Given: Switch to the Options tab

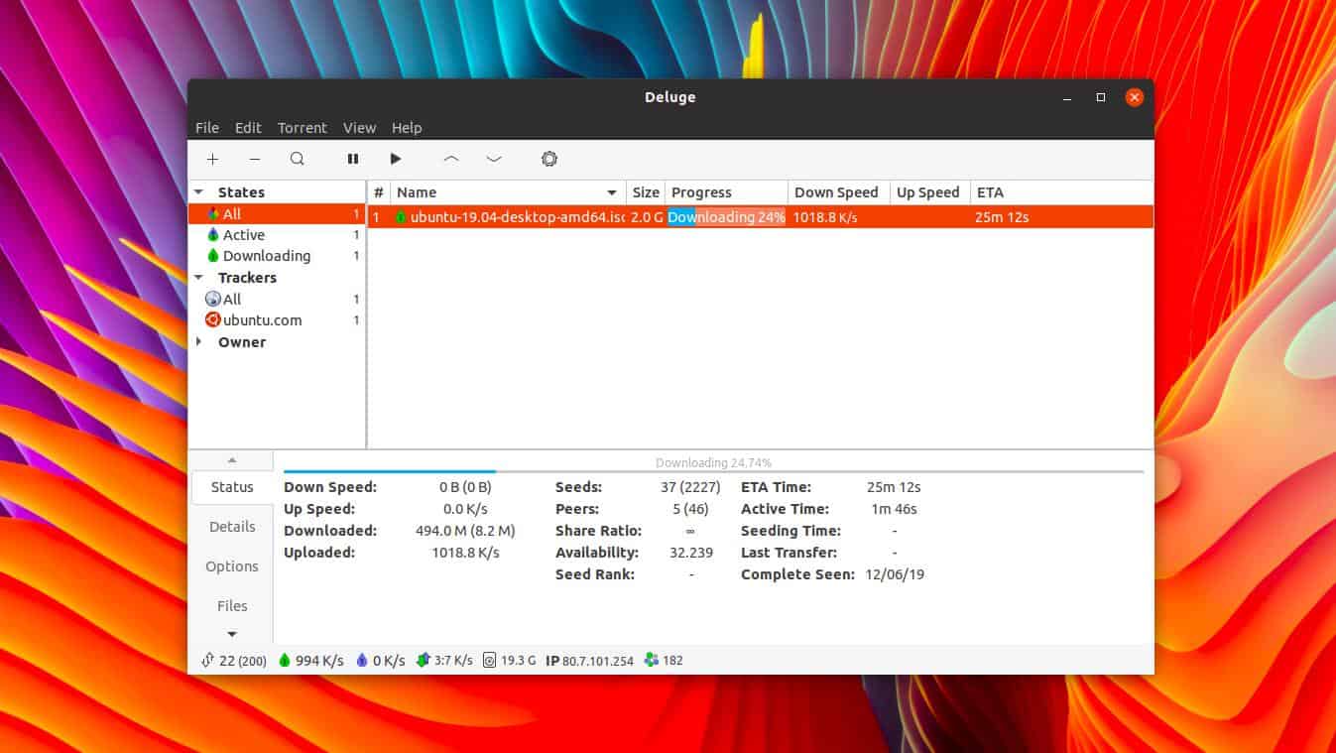Looking at the screenshot, I should tap(232, 566).
